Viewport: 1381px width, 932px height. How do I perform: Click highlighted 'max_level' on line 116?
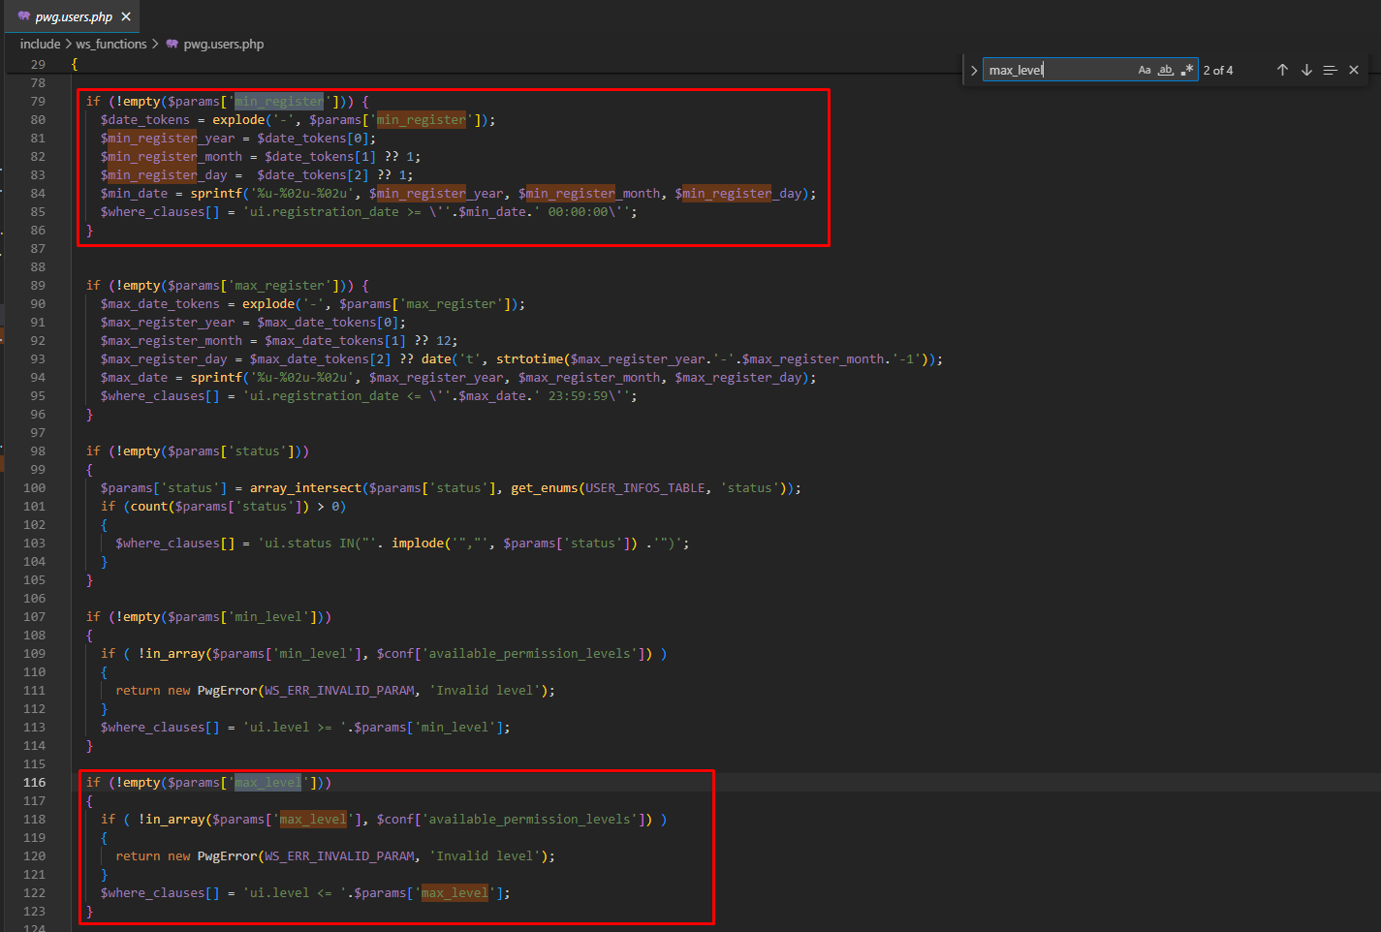268,782
